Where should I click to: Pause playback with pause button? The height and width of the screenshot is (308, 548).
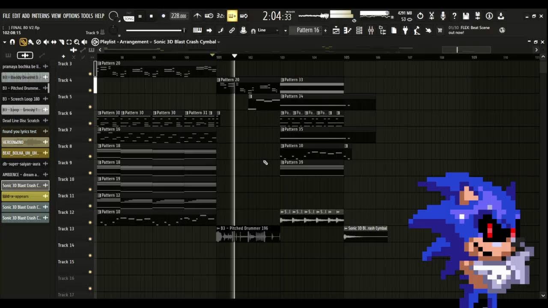140,16
